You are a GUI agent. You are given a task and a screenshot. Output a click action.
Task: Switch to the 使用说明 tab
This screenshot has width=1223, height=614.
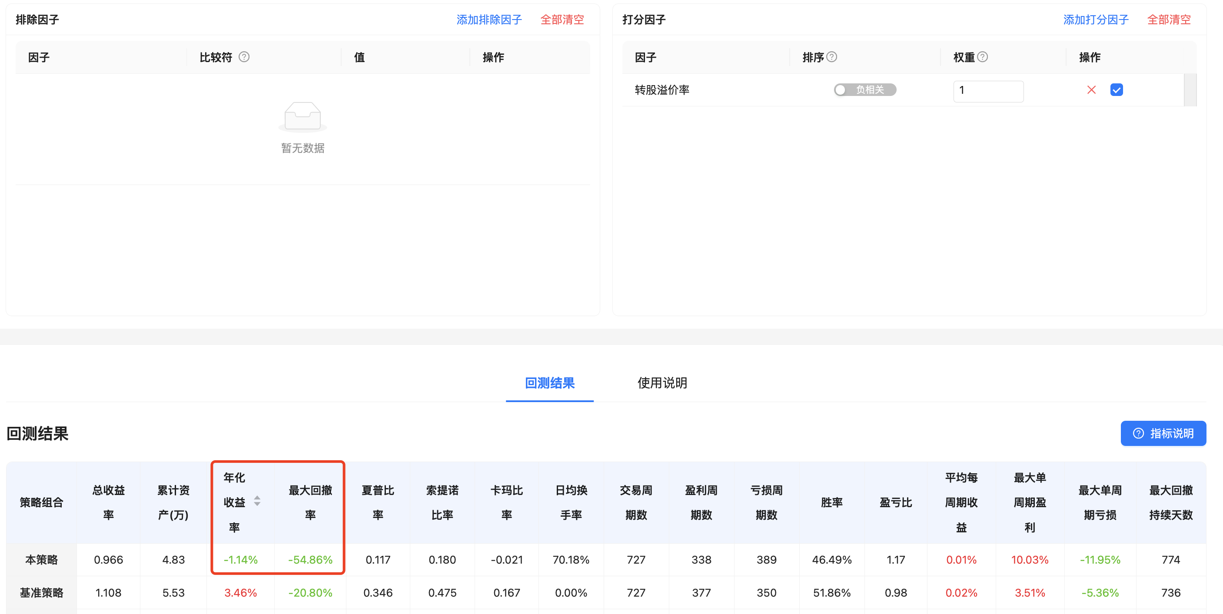[662, 383]
